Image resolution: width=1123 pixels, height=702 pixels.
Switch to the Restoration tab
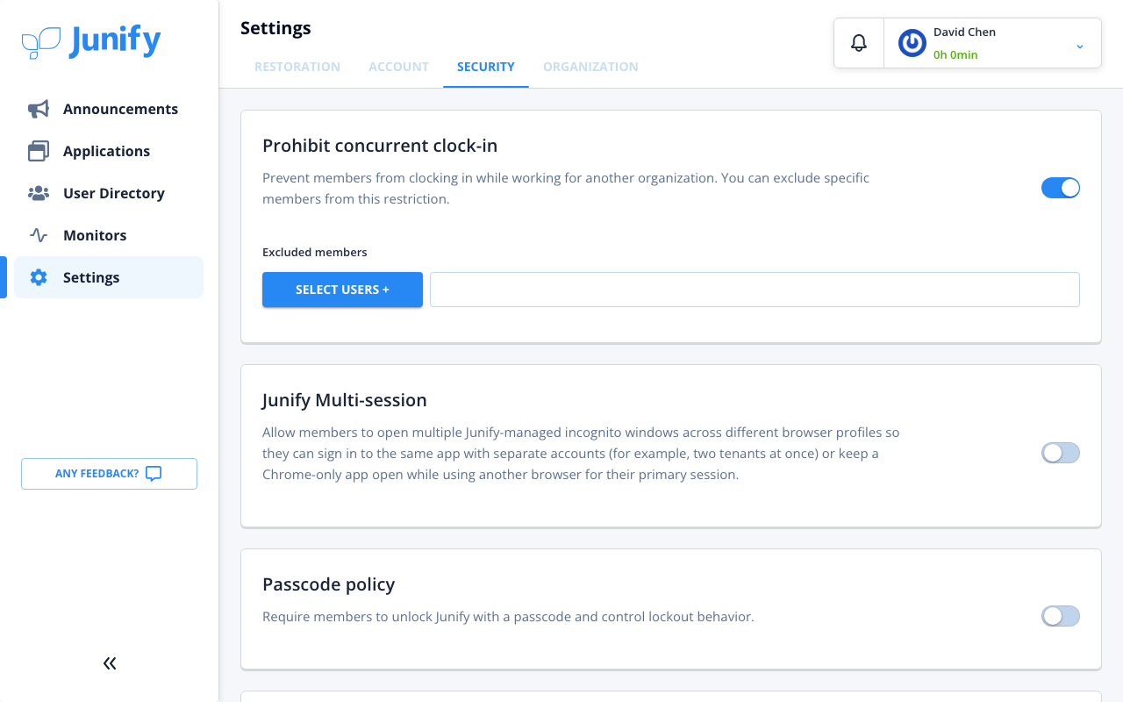[x=297, y=67]
